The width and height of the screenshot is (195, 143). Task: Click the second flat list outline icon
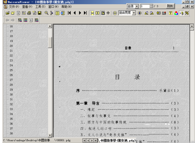(x=26, y=20)
